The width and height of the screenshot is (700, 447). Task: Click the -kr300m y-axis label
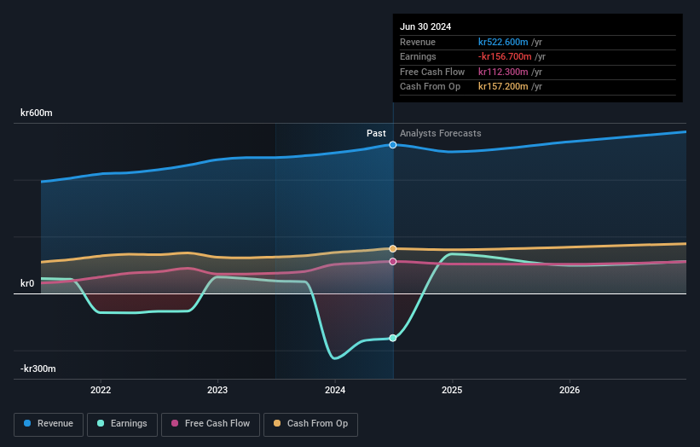[x=38, y=369]
